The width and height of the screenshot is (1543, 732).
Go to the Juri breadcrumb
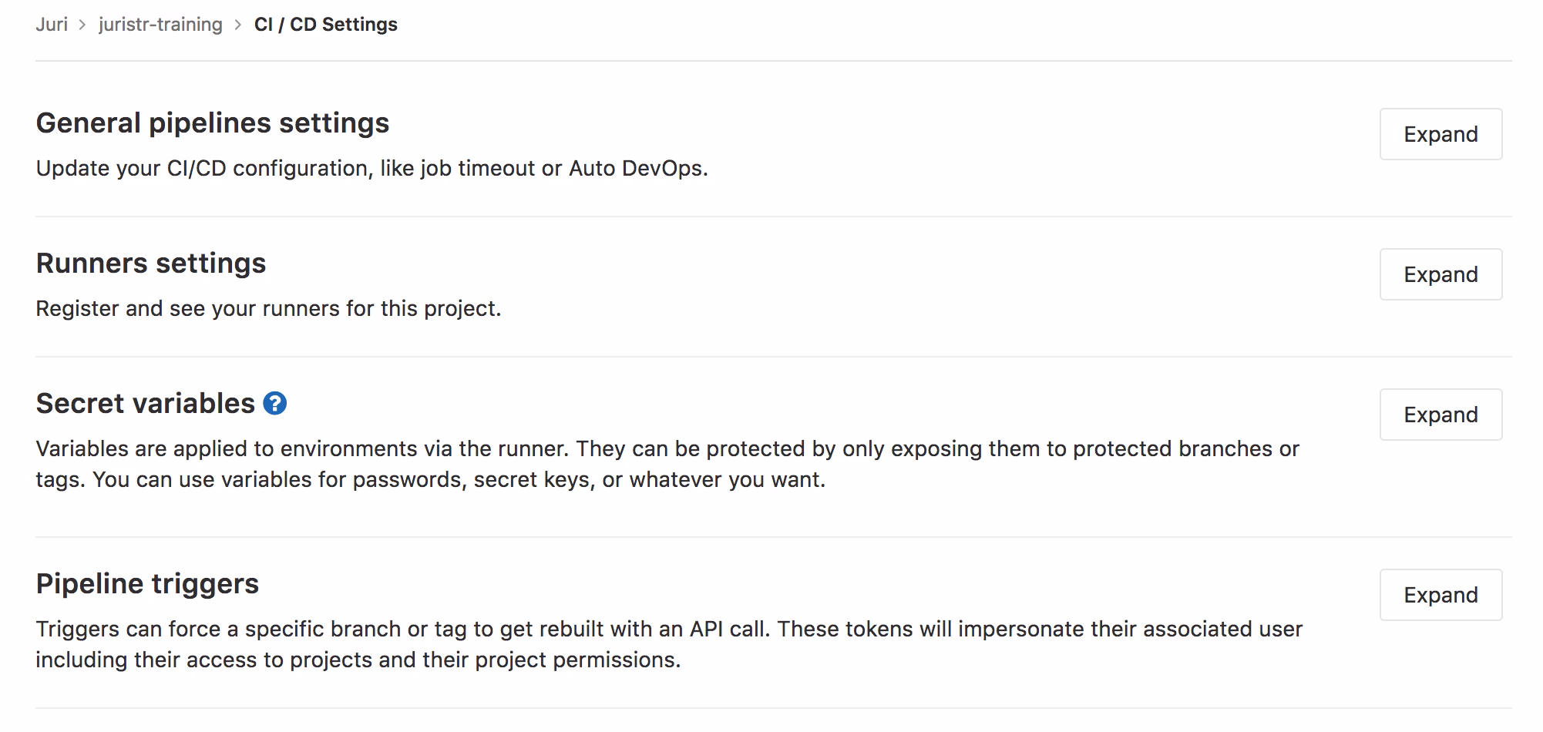click(x=52, y=25)
